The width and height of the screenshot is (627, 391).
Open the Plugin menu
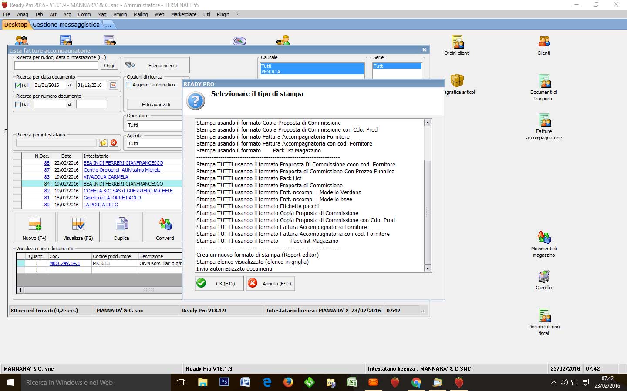point(223,14)
